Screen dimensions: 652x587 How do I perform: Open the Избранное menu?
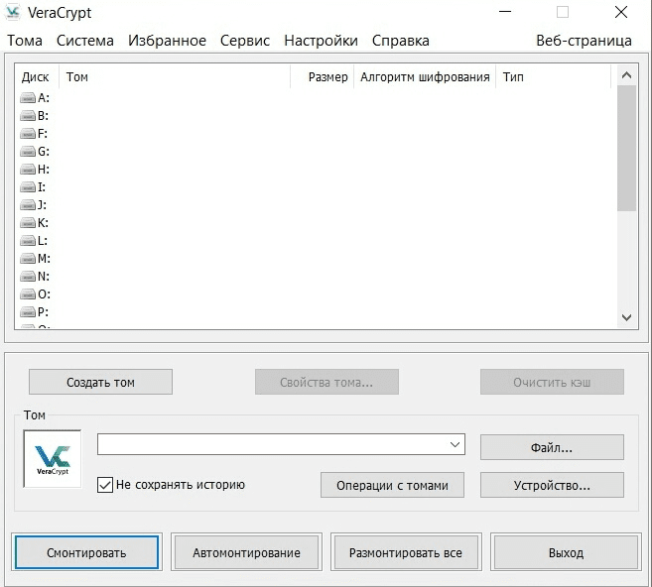coord(167,41)
